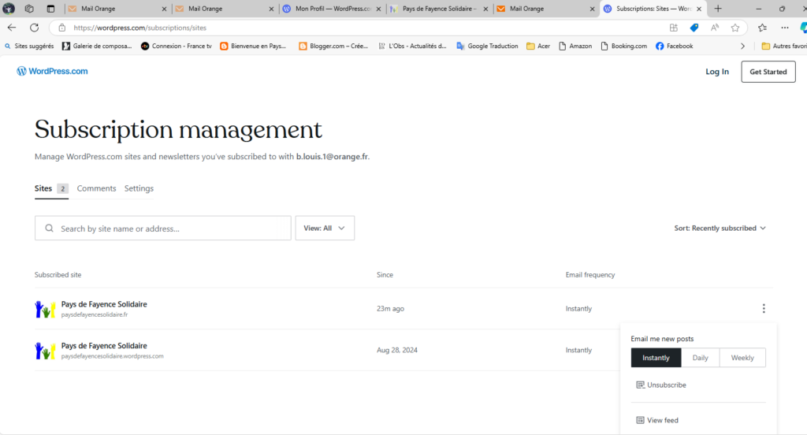
Task: Switch to the Settings tab
Action: [x=139, y=189]
